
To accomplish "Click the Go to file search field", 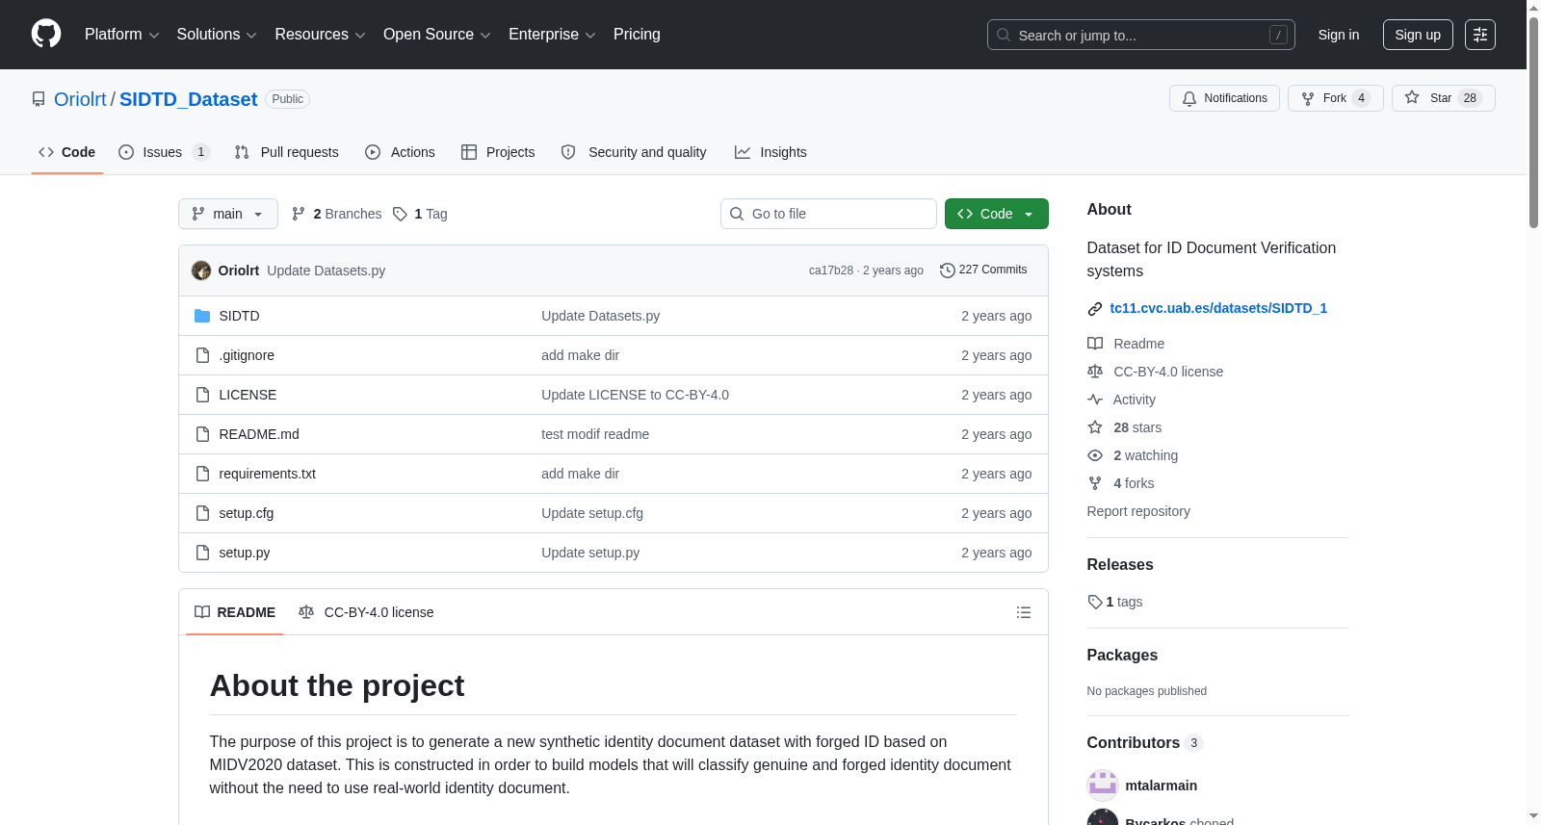I will point(828,214).
